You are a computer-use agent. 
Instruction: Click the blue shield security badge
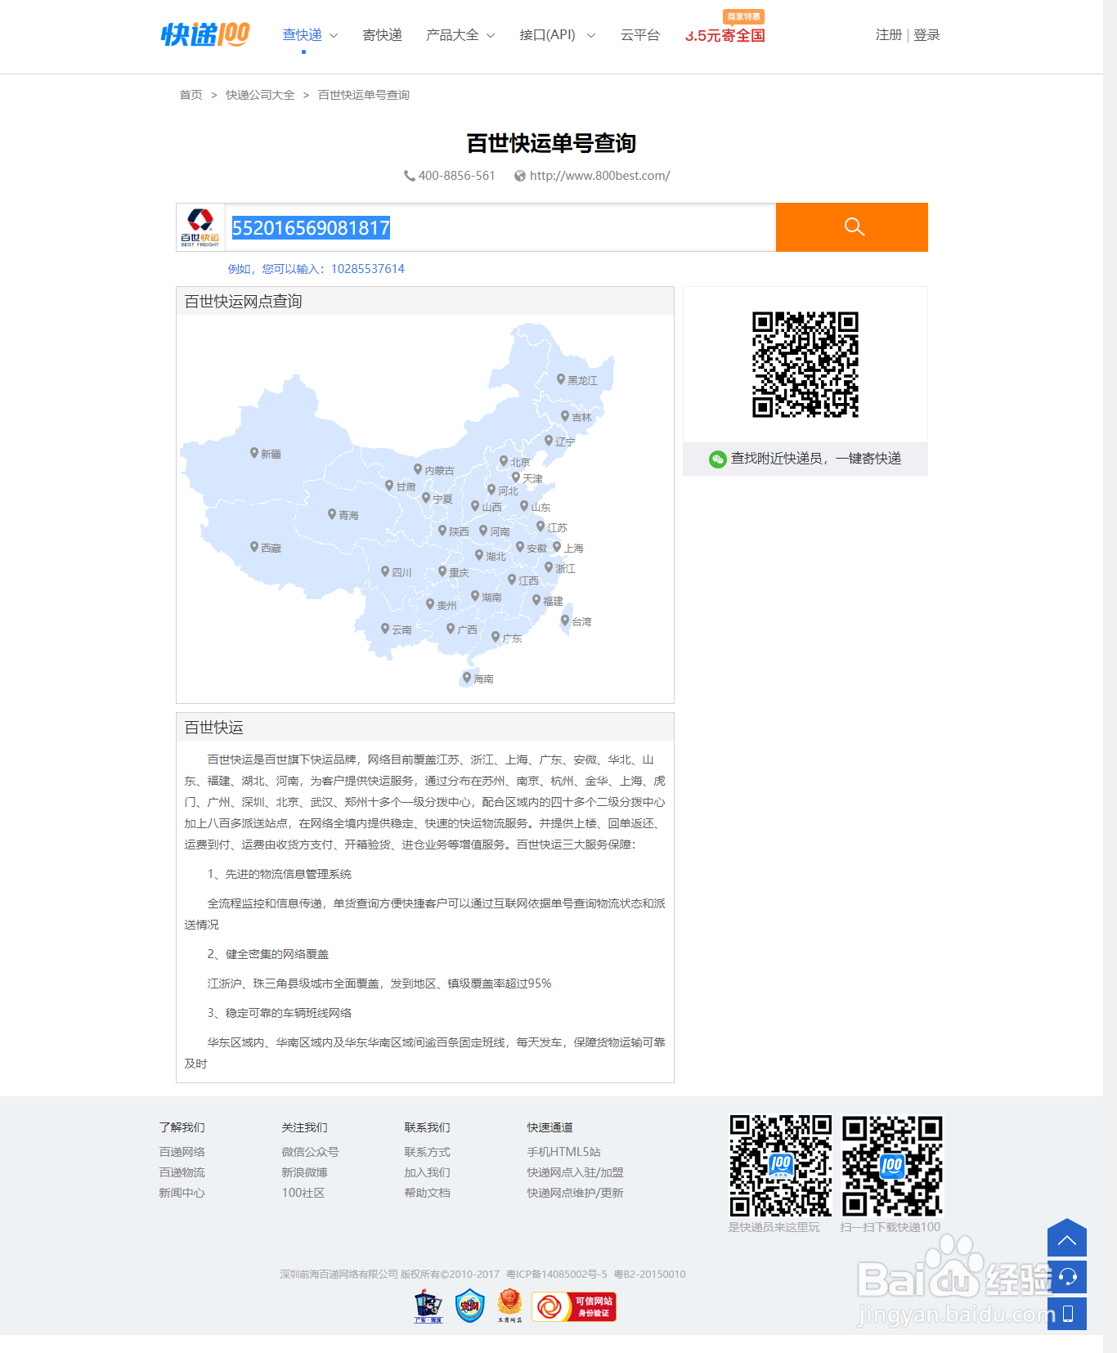point(469,1306)
